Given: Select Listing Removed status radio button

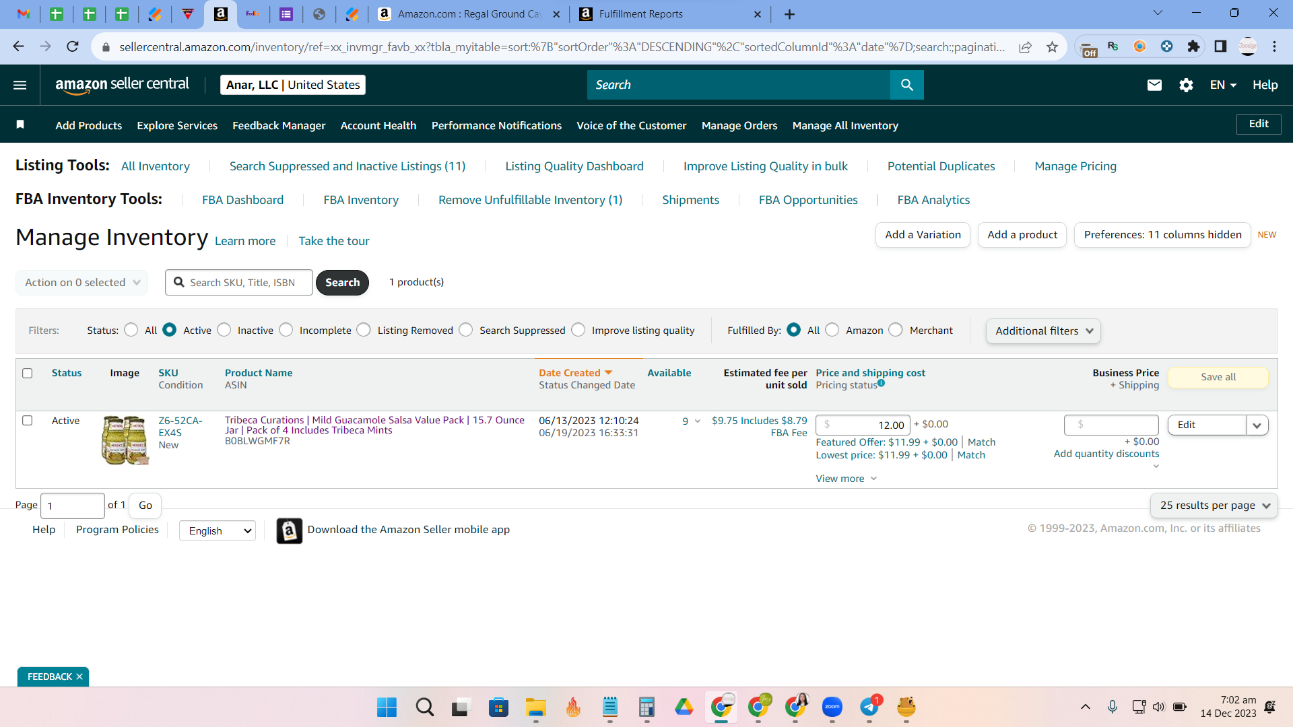Looking at the screenshot, I should tap(364, 330).
